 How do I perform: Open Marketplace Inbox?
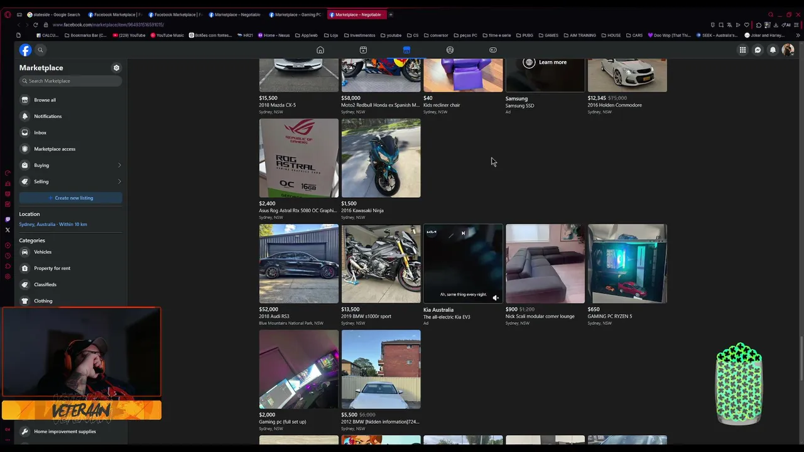(x=70, y=132)
